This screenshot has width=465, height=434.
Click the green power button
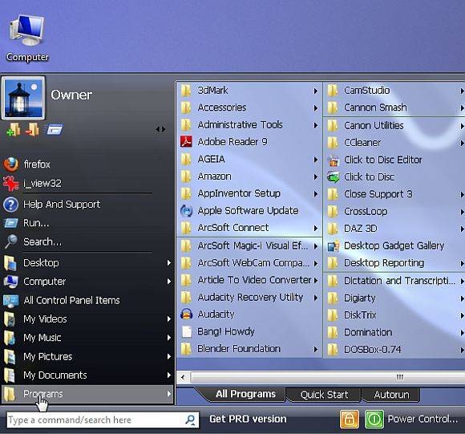(374, 420)
